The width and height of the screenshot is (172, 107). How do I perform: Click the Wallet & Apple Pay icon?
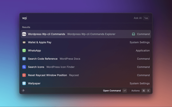[24, 42]
